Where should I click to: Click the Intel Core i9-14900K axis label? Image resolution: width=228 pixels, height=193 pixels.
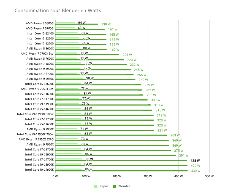[x=39, y=170]
